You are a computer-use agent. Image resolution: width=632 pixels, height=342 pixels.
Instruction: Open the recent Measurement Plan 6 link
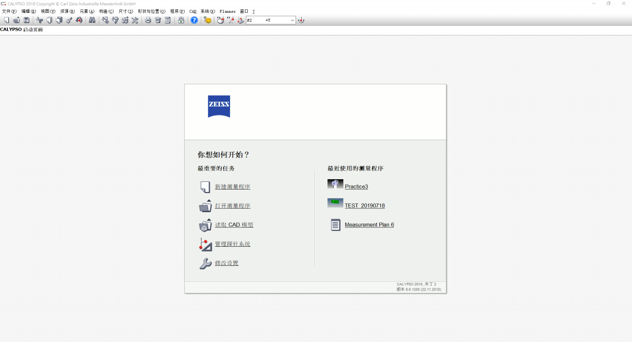click(x=369, y=225)
